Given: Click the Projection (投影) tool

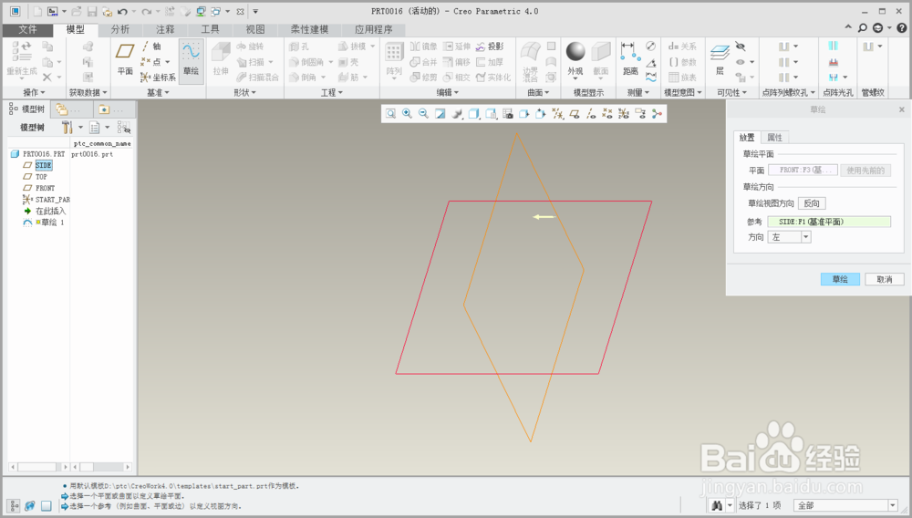Looking at the screenshot, I should (x=490, y=47).
